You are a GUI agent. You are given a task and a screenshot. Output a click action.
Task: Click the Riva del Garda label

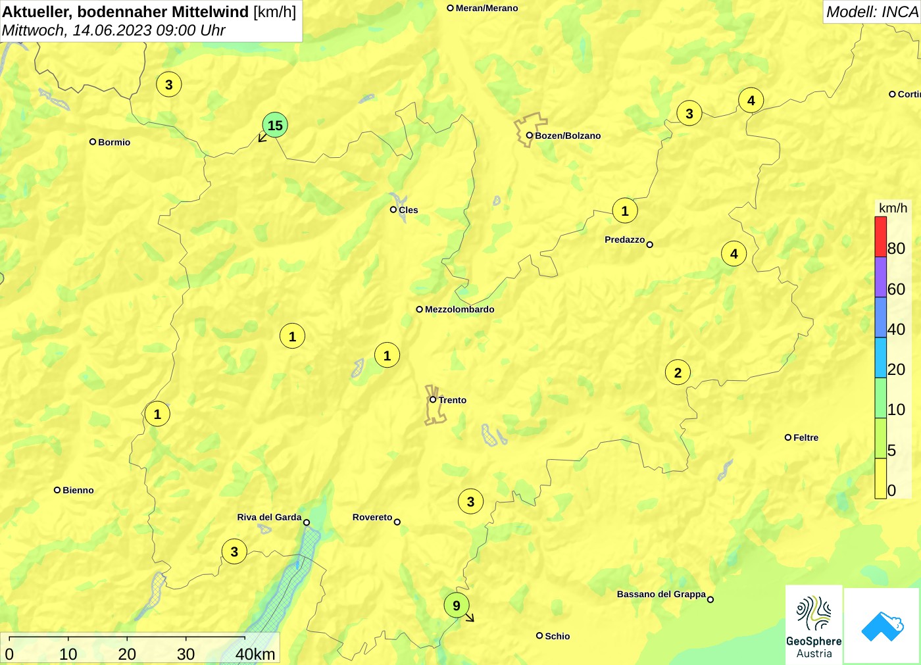click(269, 517)
